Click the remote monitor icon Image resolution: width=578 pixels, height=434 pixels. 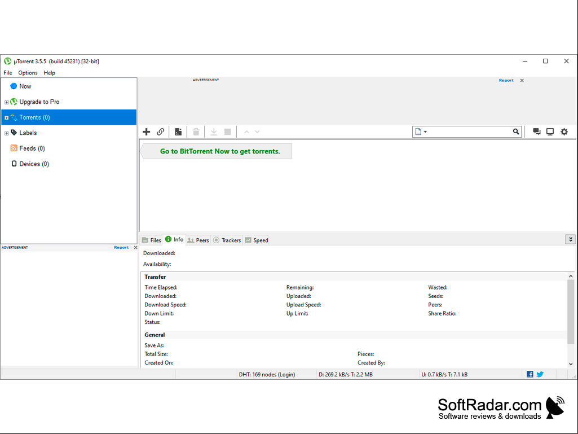coord(550,131)
